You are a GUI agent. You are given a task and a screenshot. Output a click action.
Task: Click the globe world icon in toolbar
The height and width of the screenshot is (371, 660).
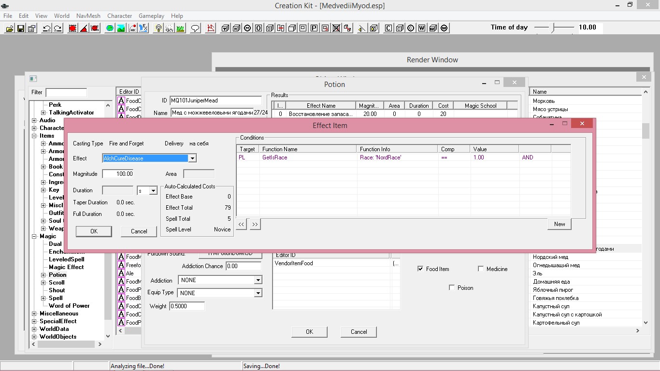(x=110, y=29)
